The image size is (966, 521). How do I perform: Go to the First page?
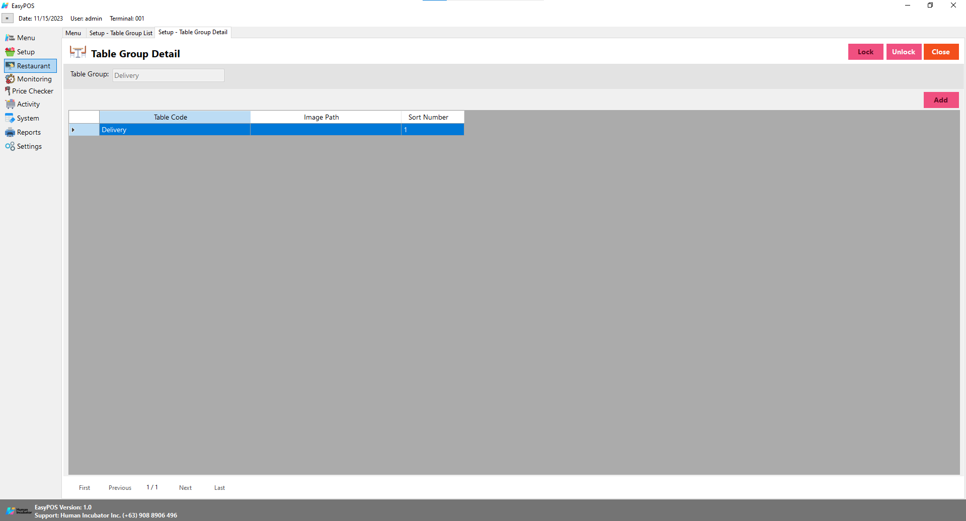85,488
